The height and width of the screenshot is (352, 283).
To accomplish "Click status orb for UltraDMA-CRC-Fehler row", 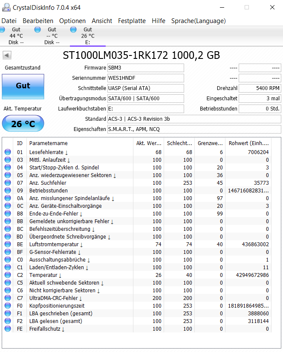I will click(x=8, y=298).
